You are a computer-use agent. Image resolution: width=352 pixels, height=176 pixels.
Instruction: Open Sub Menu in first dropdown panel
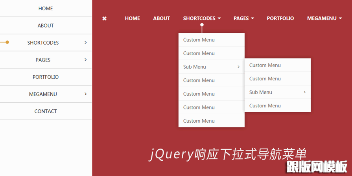(211, 67)
